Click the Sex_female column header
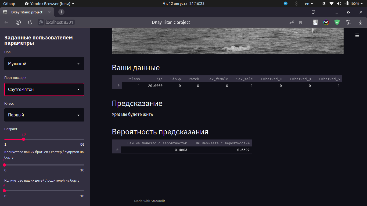 218,79
